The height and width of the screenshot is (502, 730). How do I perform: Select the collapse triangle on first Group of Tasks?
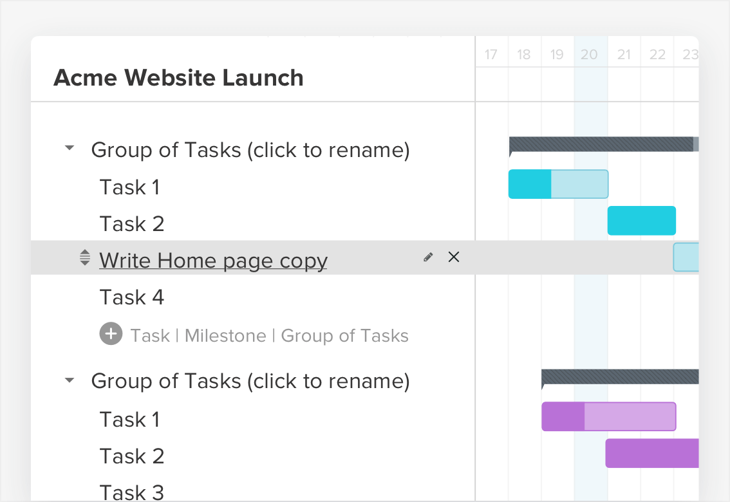[x=69, y=148]
